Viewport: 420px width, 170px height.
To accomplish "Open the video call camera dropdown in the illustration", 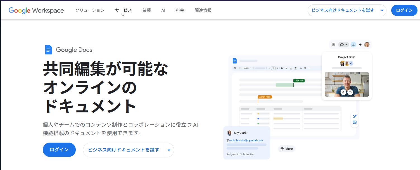I will pos(344,44).
